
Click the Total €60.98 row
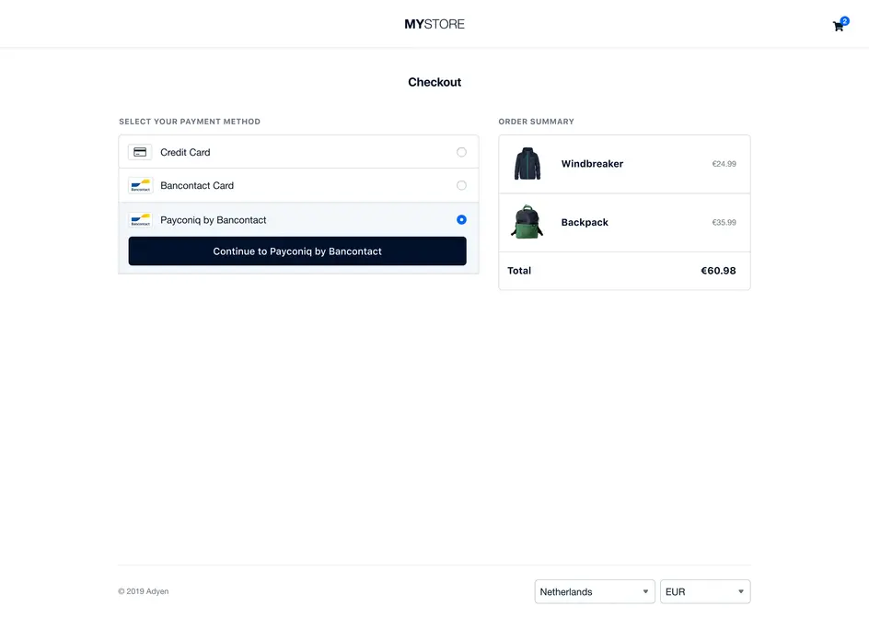pos(624,271)
